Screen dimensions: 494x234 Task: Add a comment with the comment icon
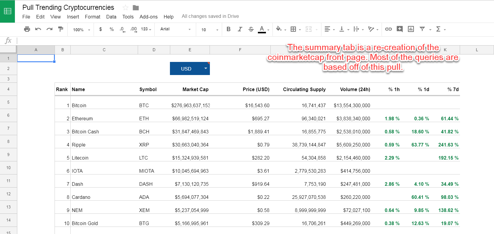[399, 29]
